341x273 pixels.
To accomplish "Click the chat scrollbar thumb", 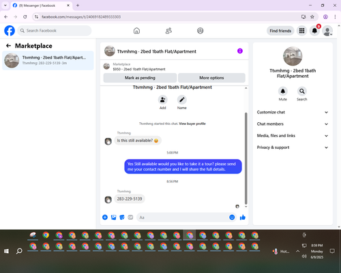I will click(246, 158).
